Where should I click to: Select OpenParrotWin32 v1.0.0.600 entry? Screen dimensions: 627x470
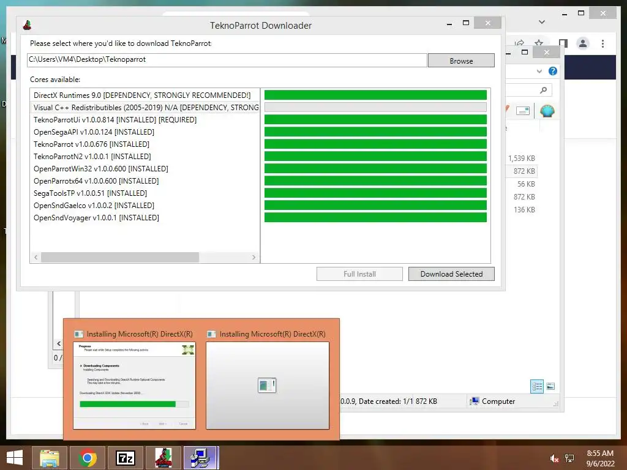tap(145, 169)
